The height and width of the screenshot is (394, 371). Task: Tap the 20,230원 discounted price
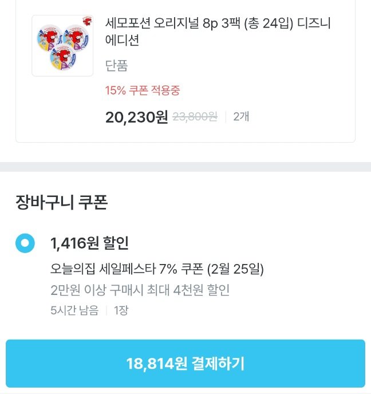coord(136,117)
